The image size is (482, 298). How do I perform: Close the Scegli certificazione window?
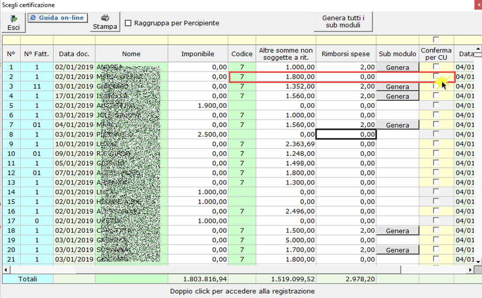tap(478, 5)
